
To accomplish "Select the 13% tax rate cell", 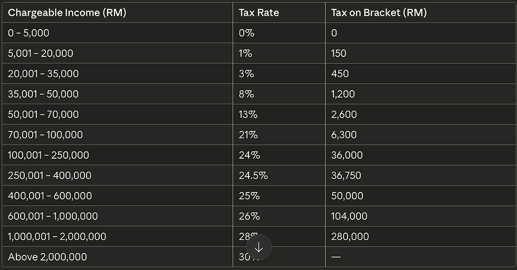I will pyautogui.click(x=248, y=114).
